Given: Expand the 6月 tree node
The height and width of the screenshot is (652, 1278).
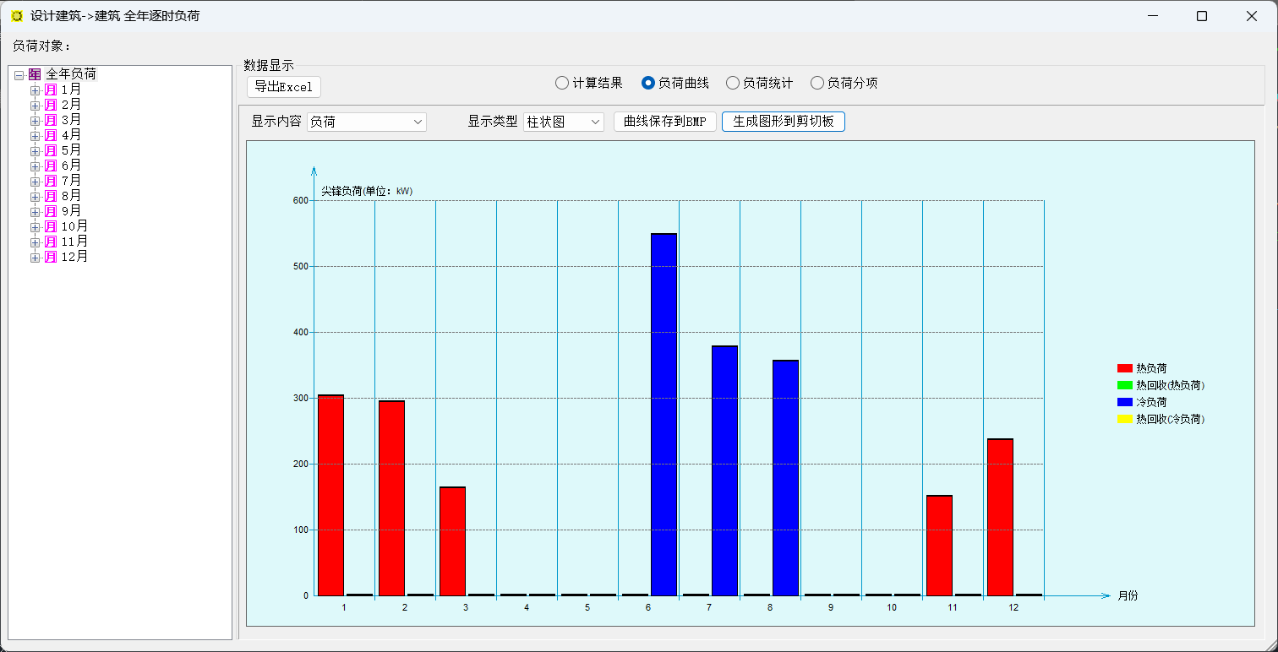Looking at the screenshot, I should click(35, 166).
